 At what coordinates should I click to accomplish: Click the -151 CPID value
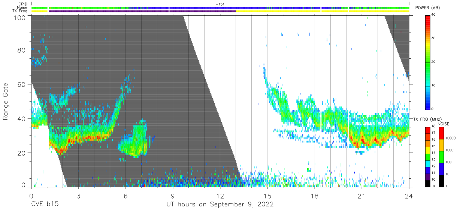pyautogui.click(x=220, y=4)
